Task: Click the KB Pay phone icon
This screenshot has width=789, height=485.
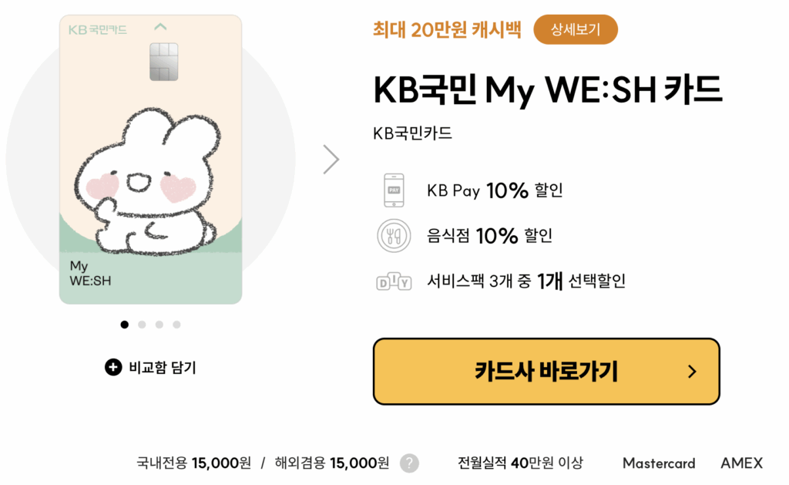Action: [394, 190]
